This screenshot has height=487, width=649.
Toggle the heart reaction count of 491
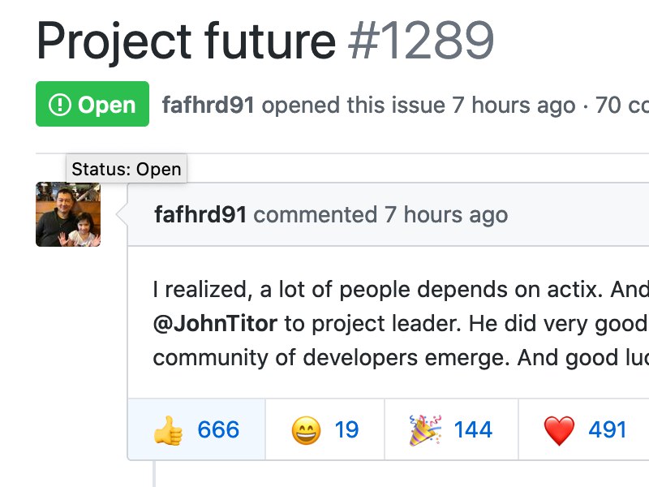pos(608,429)
